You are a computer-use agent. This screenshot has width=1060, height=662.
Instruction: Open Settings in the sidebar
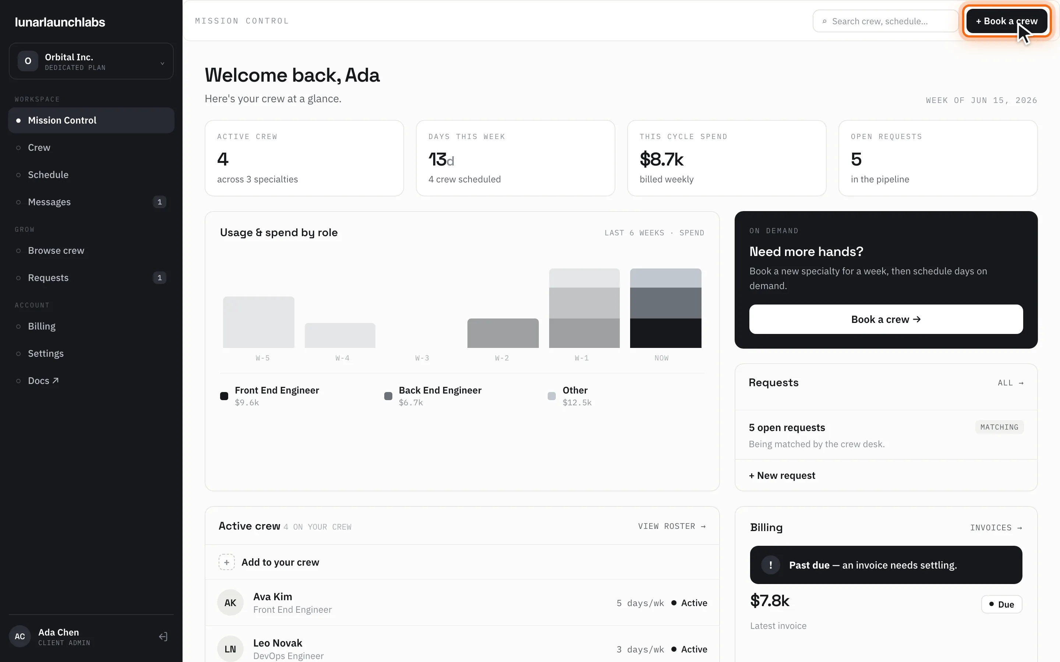[91, 353]
